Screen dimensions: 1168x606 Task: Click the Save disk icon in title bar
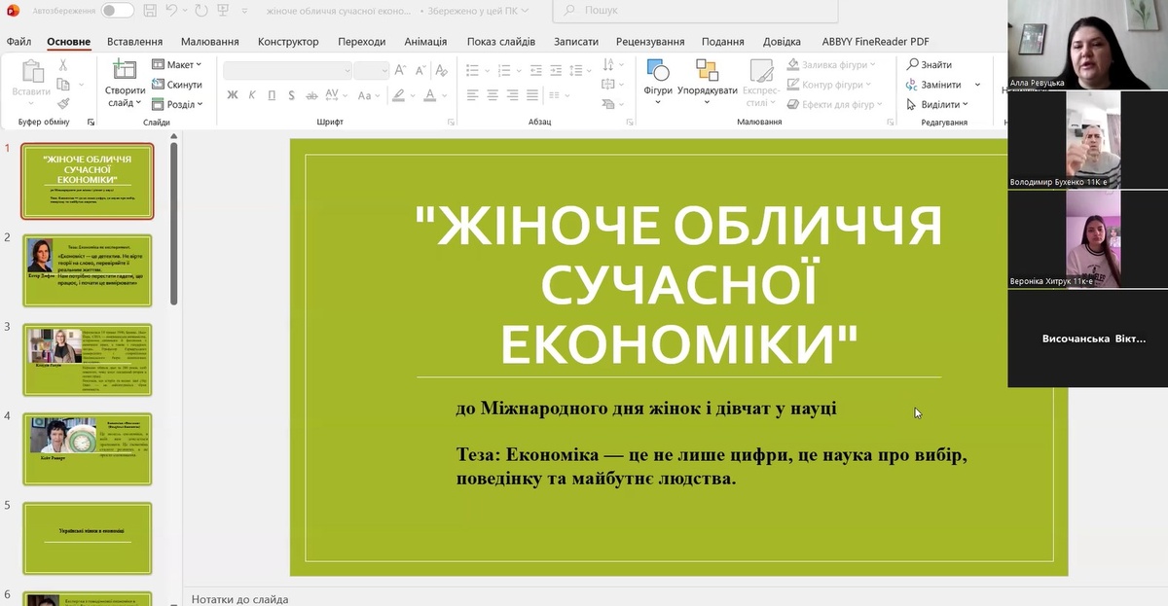(150, 11)
